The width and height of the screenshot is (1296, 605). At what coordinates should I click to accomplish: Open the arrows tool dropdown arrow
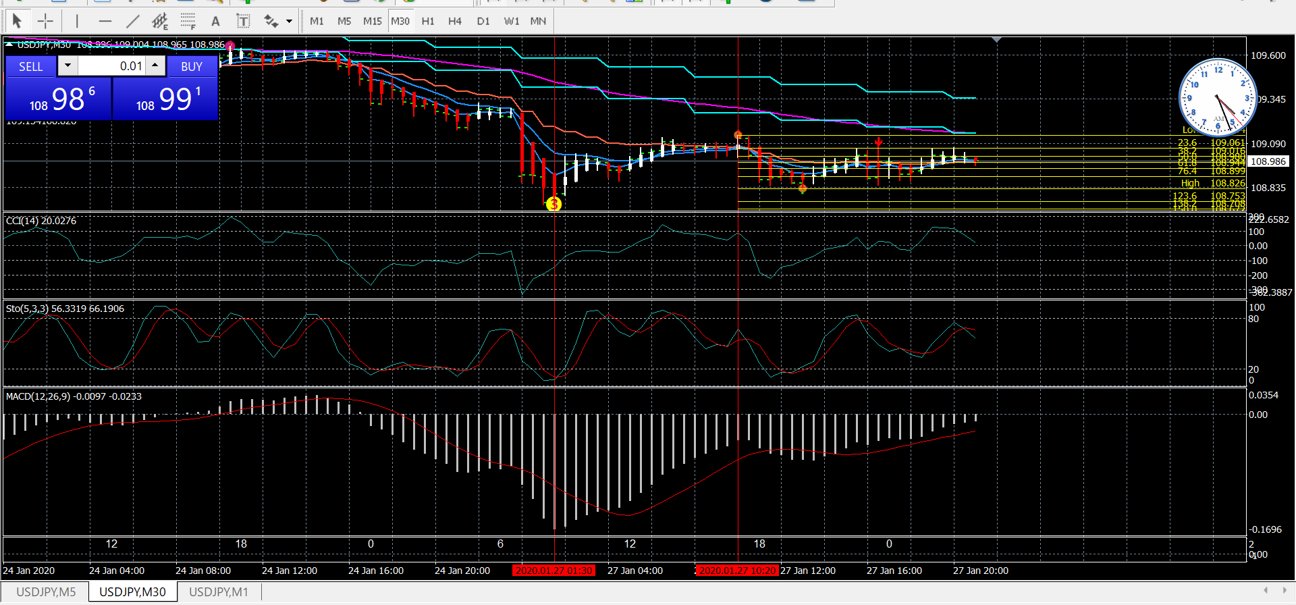289,21
